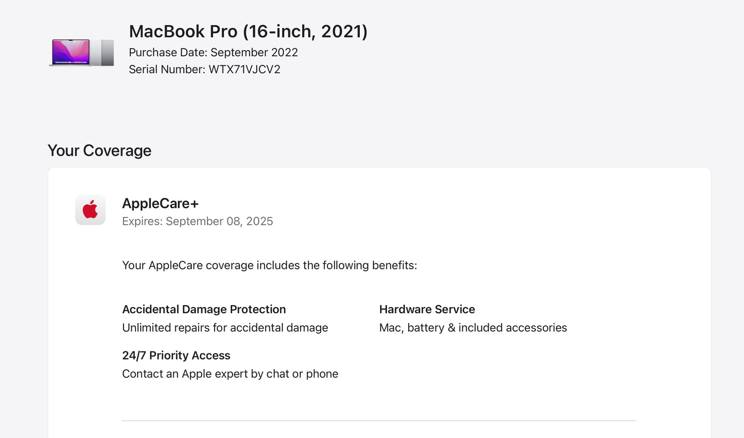Click Contact an Apple expert by chat or phone

[230, 374]
